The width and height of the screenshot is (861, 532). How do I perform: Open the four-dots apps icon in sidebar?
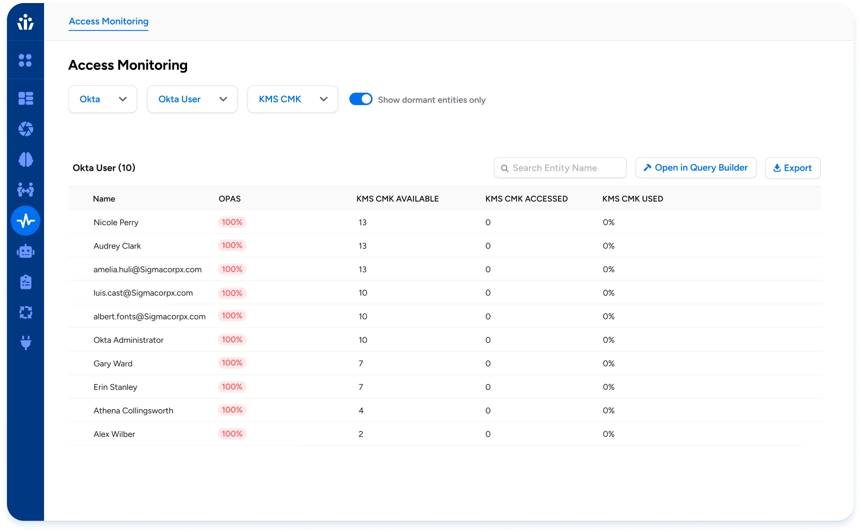point(26,60)
